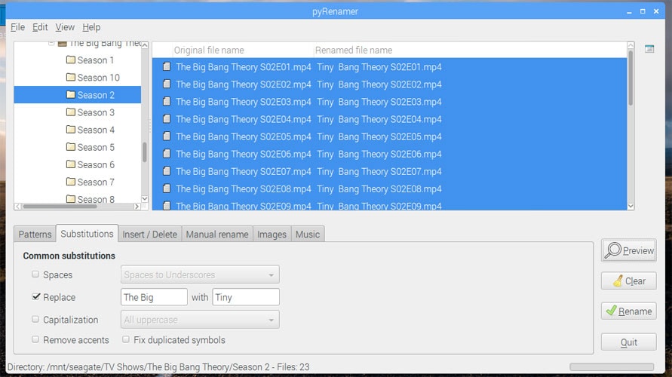Click the Renamed file name column header
Image resolution: width=672 pixels, height=377 pixels.
coord(470,50)
